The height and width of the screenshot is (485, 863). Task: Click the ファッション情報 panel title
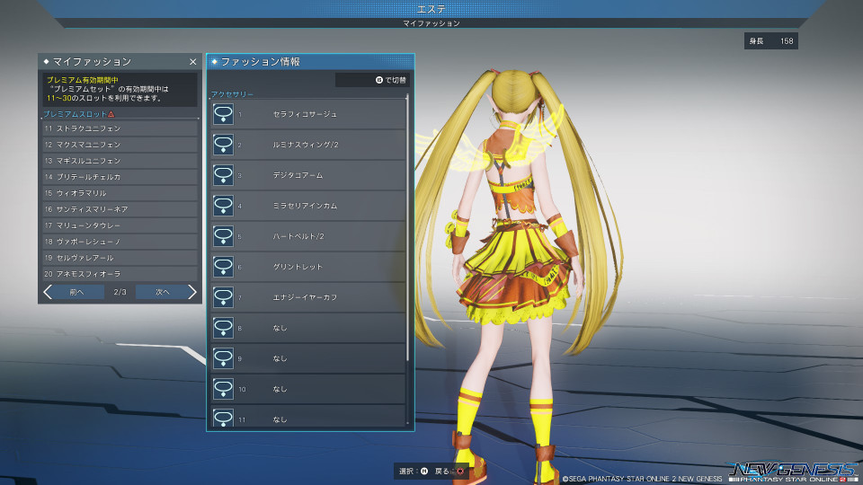point(261,62)
